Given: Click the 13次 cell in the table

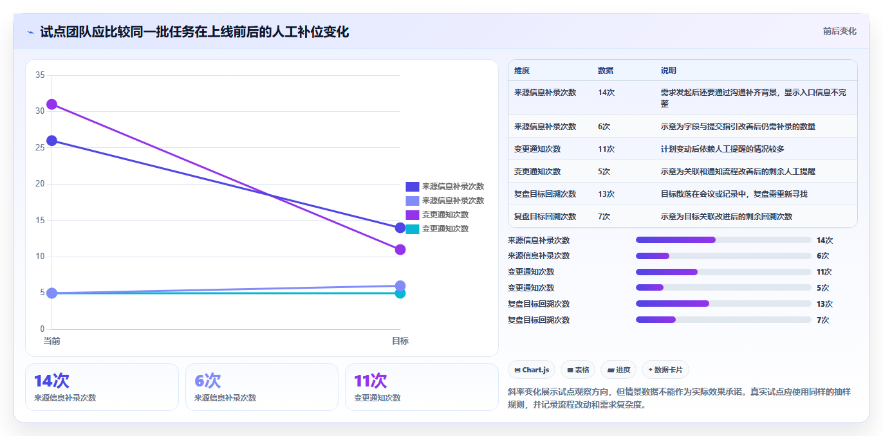Looking at the screenshot, I should pos(606,194).
